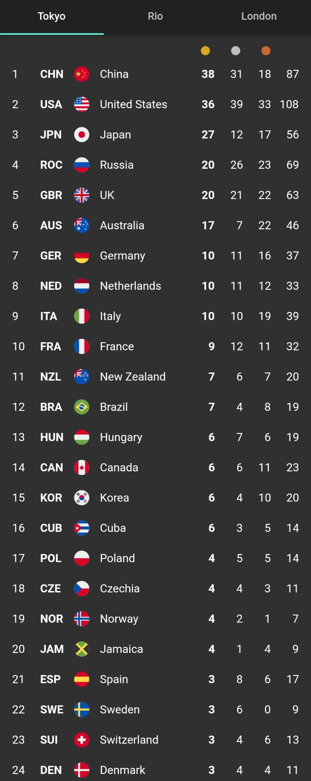
Task: Tap the Japan flag icon
Action: (x=82, y=134)
